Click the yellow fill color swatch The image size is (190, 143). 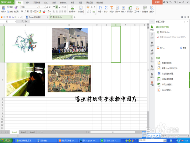[40, 11]
